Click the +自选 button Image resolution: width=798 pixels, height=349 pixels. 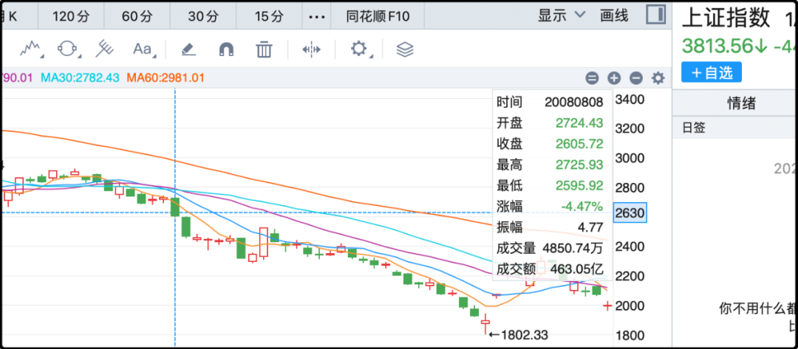[711, 72]
